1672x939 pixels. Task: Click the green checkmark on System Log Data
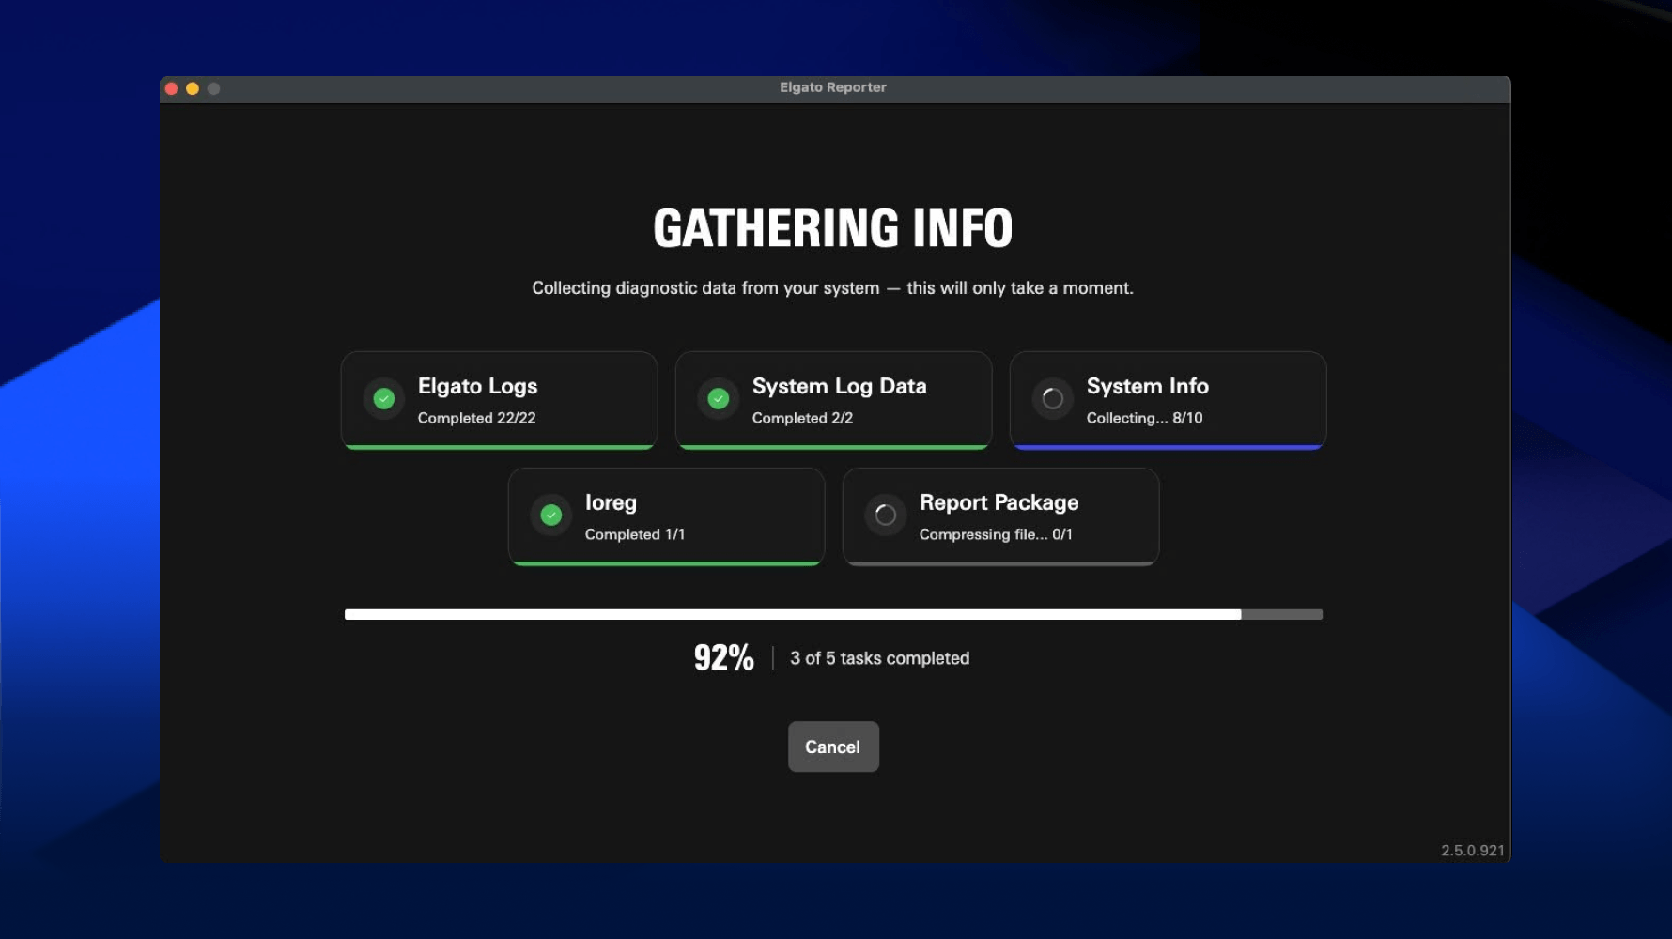(x=719, y=399)
